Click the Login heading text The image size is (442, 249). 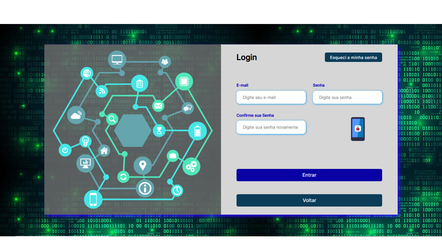coord(247,57)
